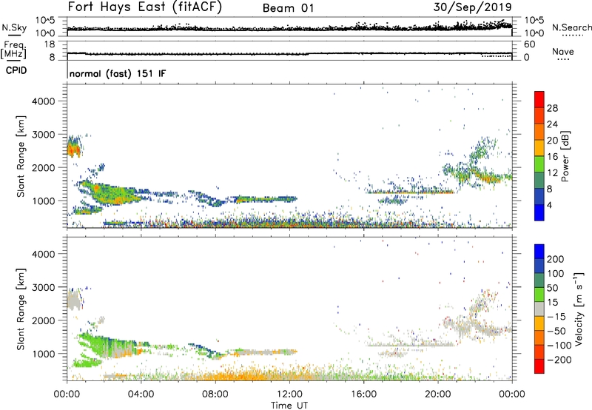Select the normal (fast) 151 IF text
Screen dimensions: 592x410
pyautogui.click(x=118, y=74)
